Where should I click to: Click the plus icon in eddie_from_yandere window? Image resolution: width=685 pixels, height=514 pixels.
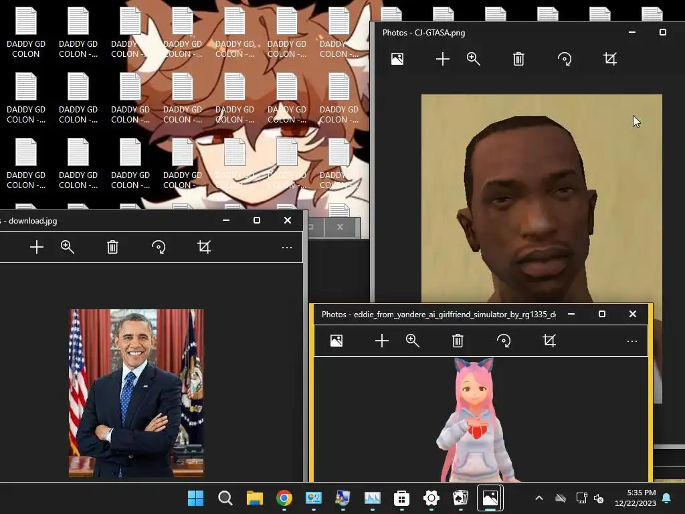tap(382, 341)
